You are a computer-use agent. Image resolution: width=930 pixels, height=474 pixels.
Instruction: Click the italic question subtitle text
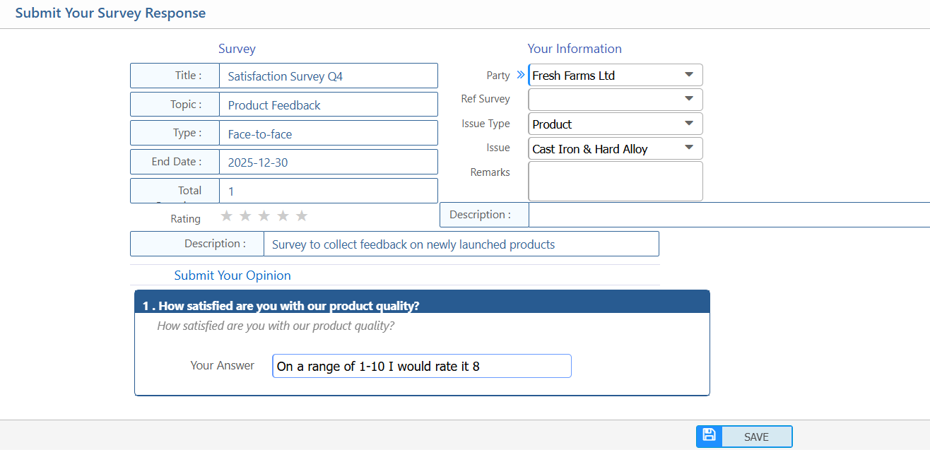point(276,326)
